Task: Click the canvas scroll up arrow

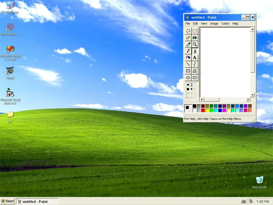Action: pos(253,29)
